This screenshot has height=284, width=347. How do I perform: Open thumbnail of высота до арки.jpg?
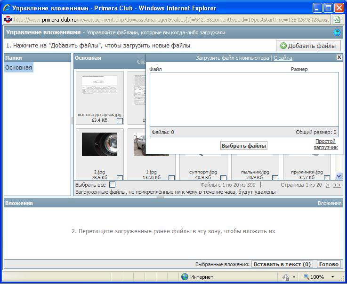[100, 85]
